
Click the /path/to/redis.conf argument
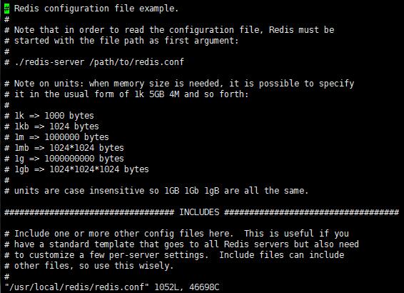(136, 62)
